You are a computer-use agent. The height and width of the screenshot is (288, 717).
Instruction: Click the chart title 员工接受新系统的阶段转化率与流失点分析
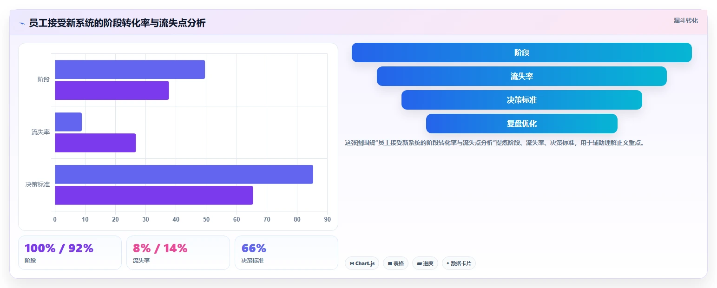117,23
